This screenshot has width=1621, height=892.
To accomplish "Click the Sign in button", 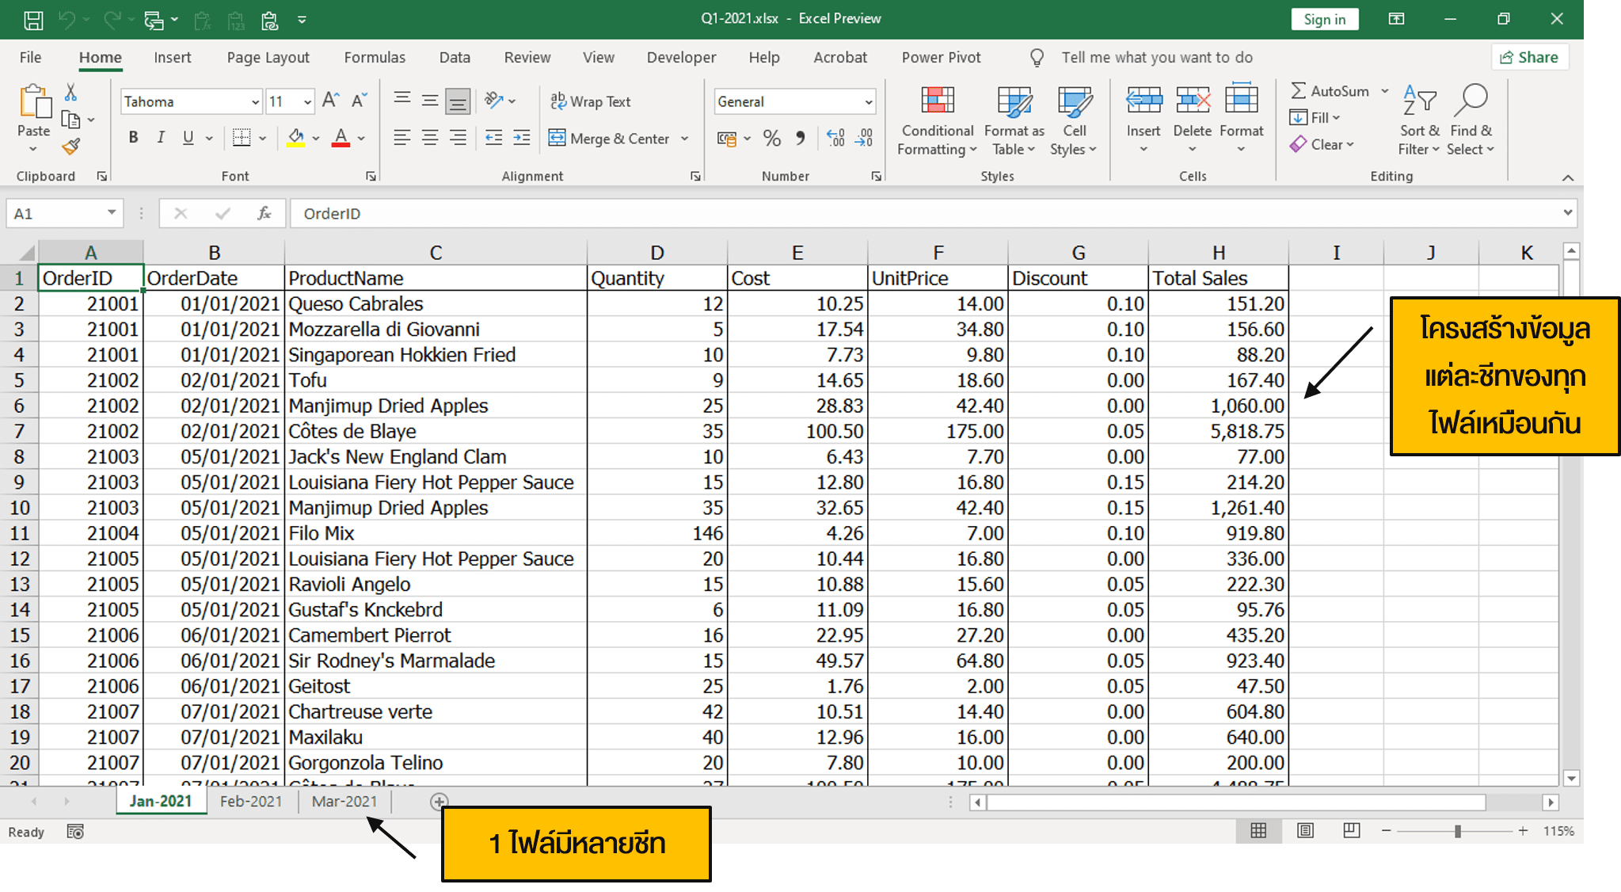I will (1324, 18).
